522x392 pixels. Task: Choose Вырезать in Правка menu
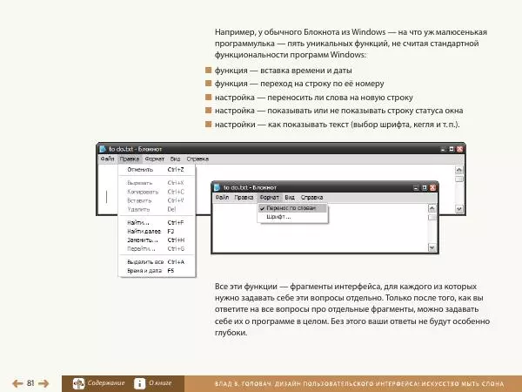157,183
